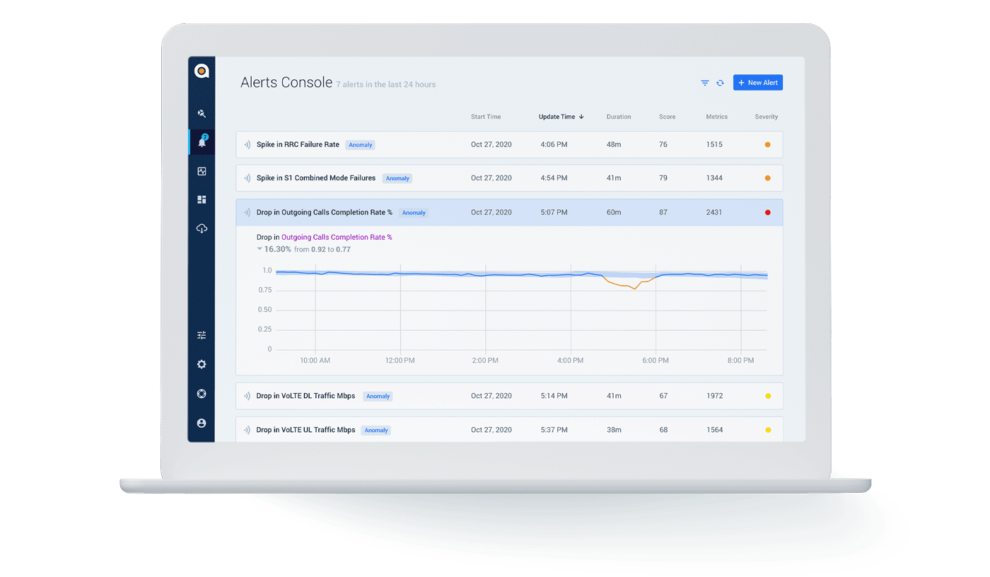
Task: Click the orange severity dot for RRC Failure Rate
Action: [x=768, y=144]
